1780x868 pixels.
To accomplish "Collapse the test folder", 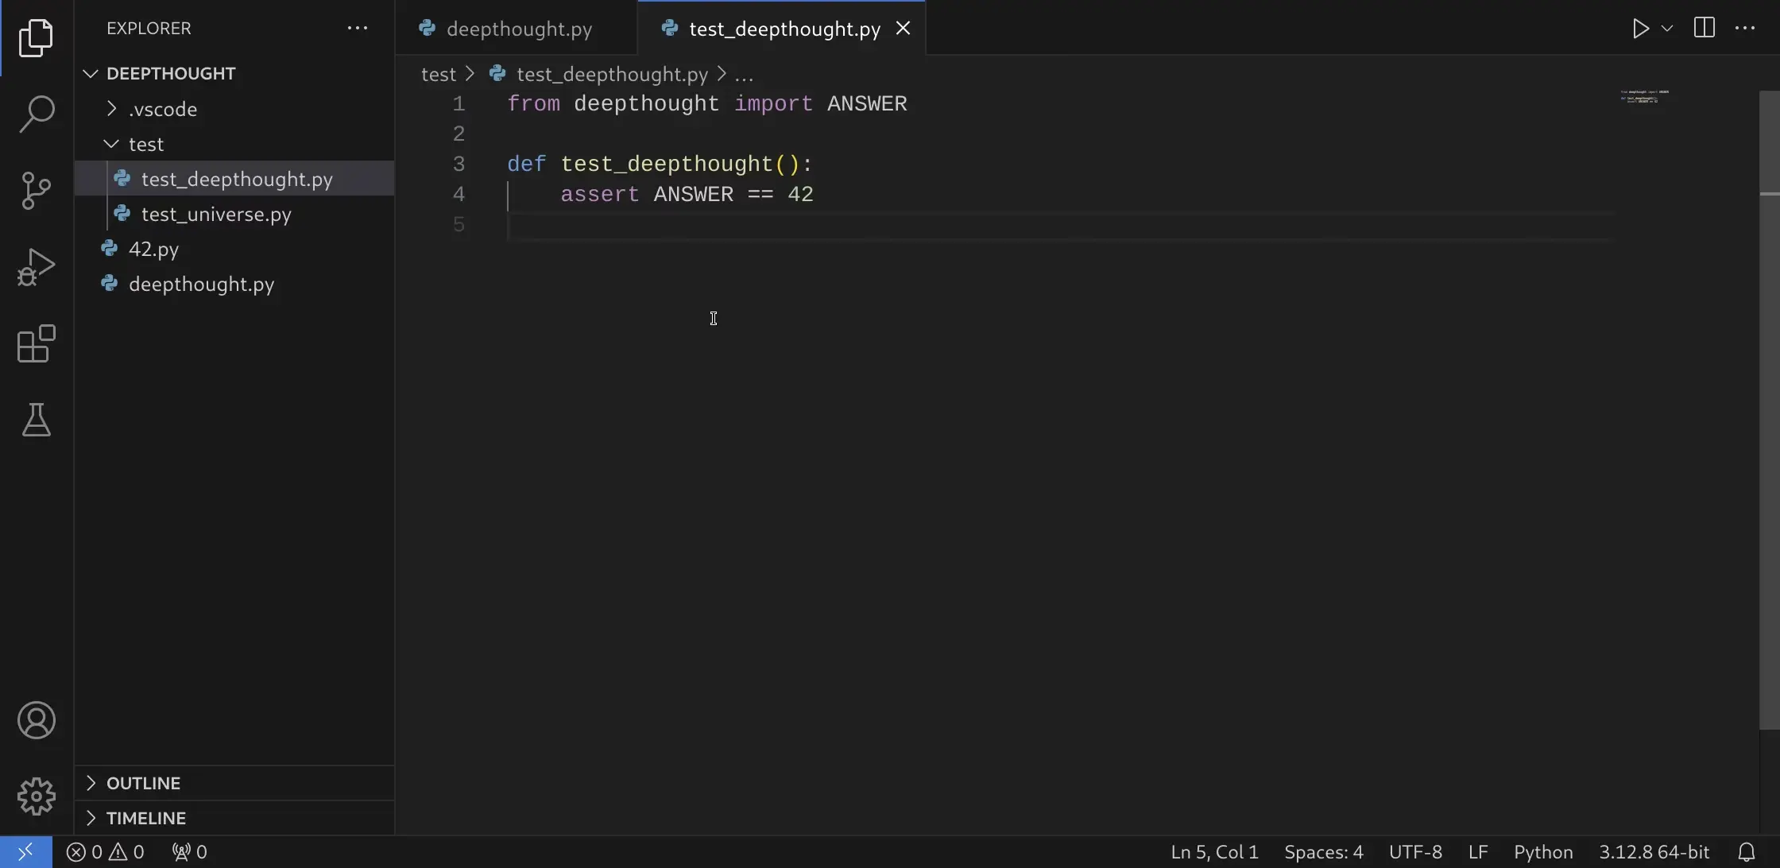I will (146, 144).
